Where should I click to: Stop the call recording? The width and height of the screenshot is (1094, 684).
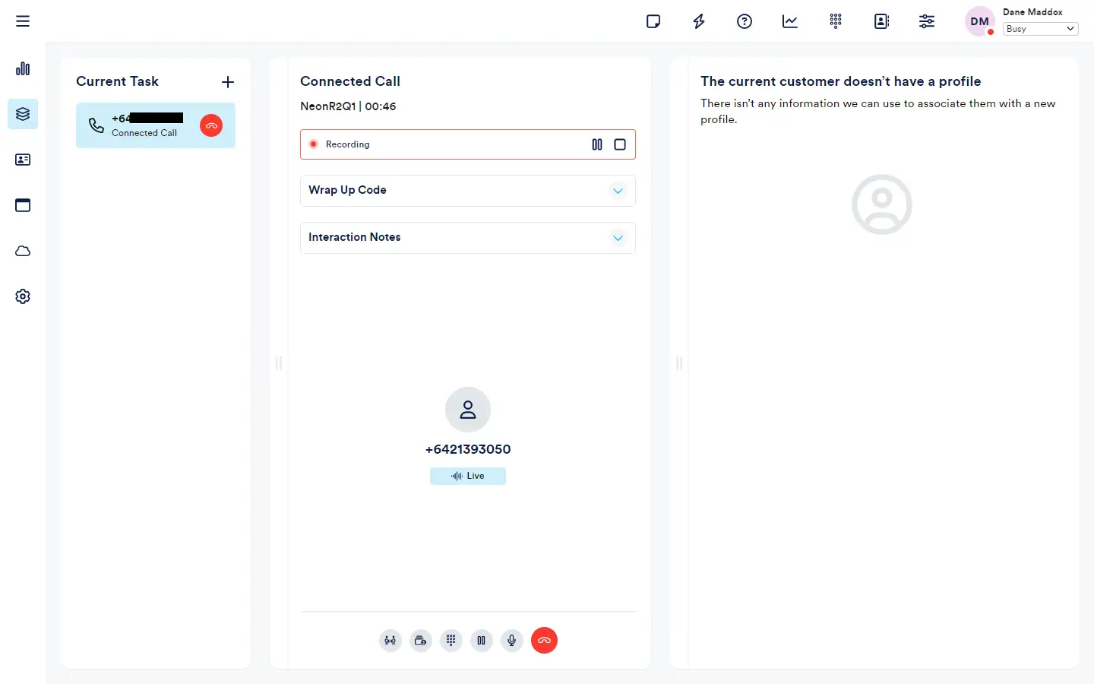tap(620, 144)
